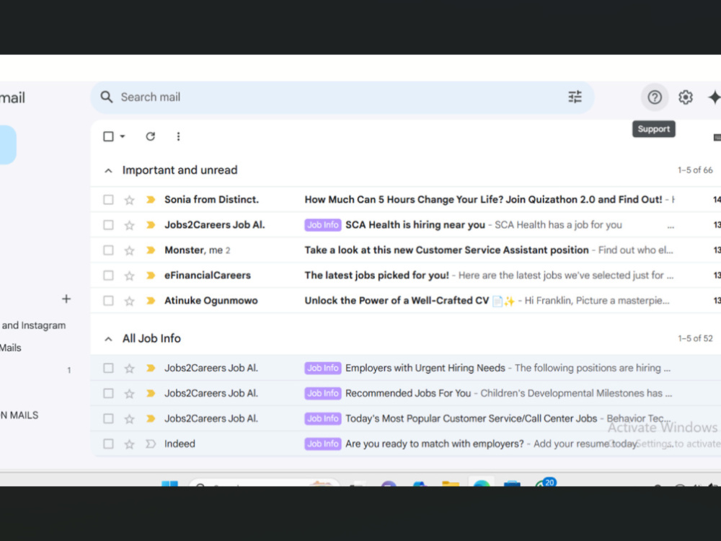Check the eFinancialCareers email checkbox

coord(108,275)
